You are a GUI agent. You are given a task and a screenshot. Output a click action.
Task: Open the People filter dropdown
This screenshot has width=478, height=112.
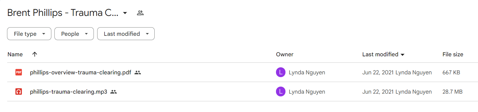point(74,34)
